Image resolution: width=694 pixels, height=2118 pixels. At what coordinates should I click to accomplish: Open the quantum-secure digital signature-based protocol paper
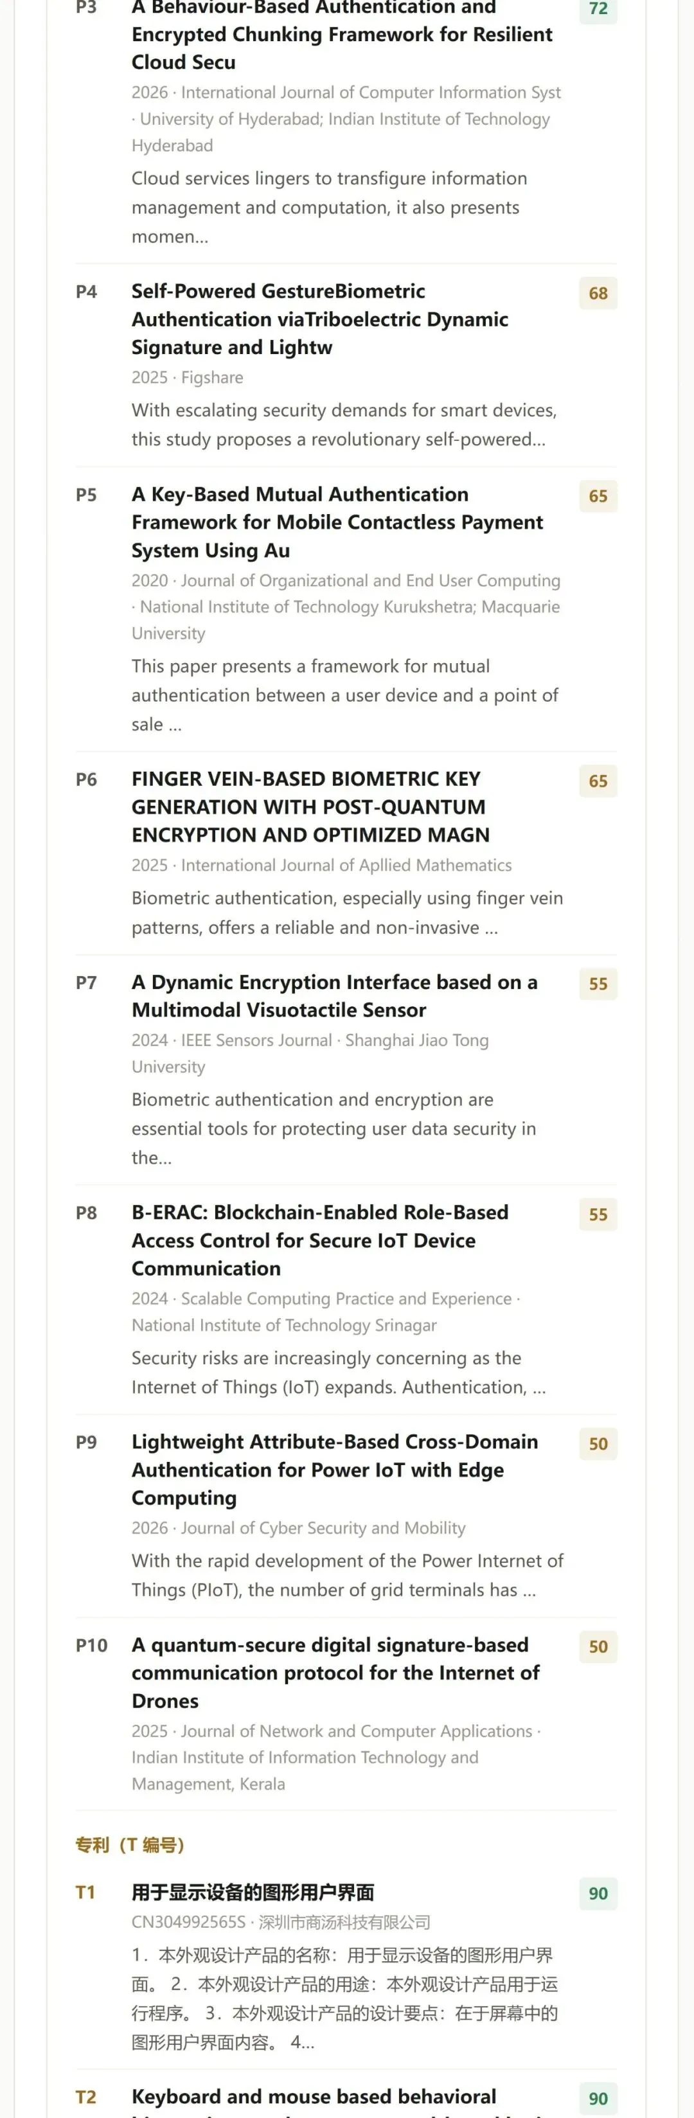[335, 1673]
